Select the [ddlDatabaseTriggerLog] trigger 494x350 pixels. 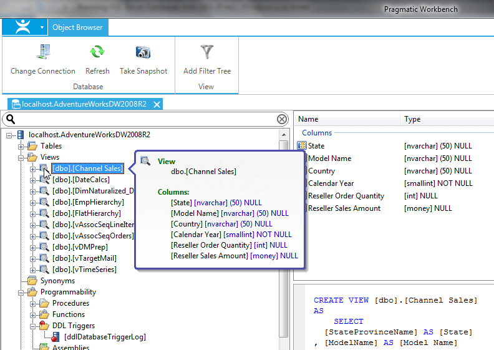(x=105, y=337)
